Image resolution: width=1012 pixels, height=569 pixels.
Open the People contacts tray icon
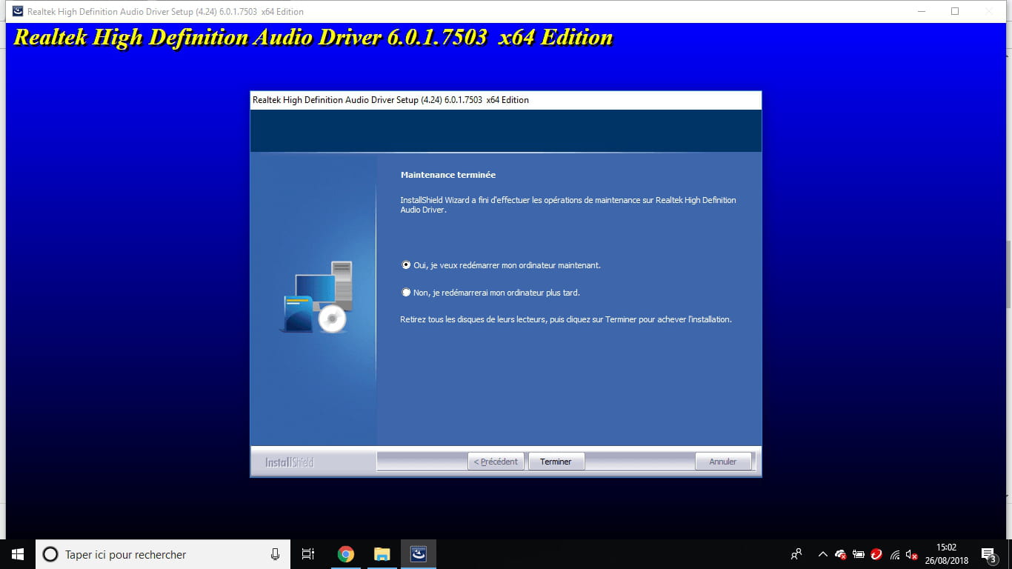[x=796, y=554]
